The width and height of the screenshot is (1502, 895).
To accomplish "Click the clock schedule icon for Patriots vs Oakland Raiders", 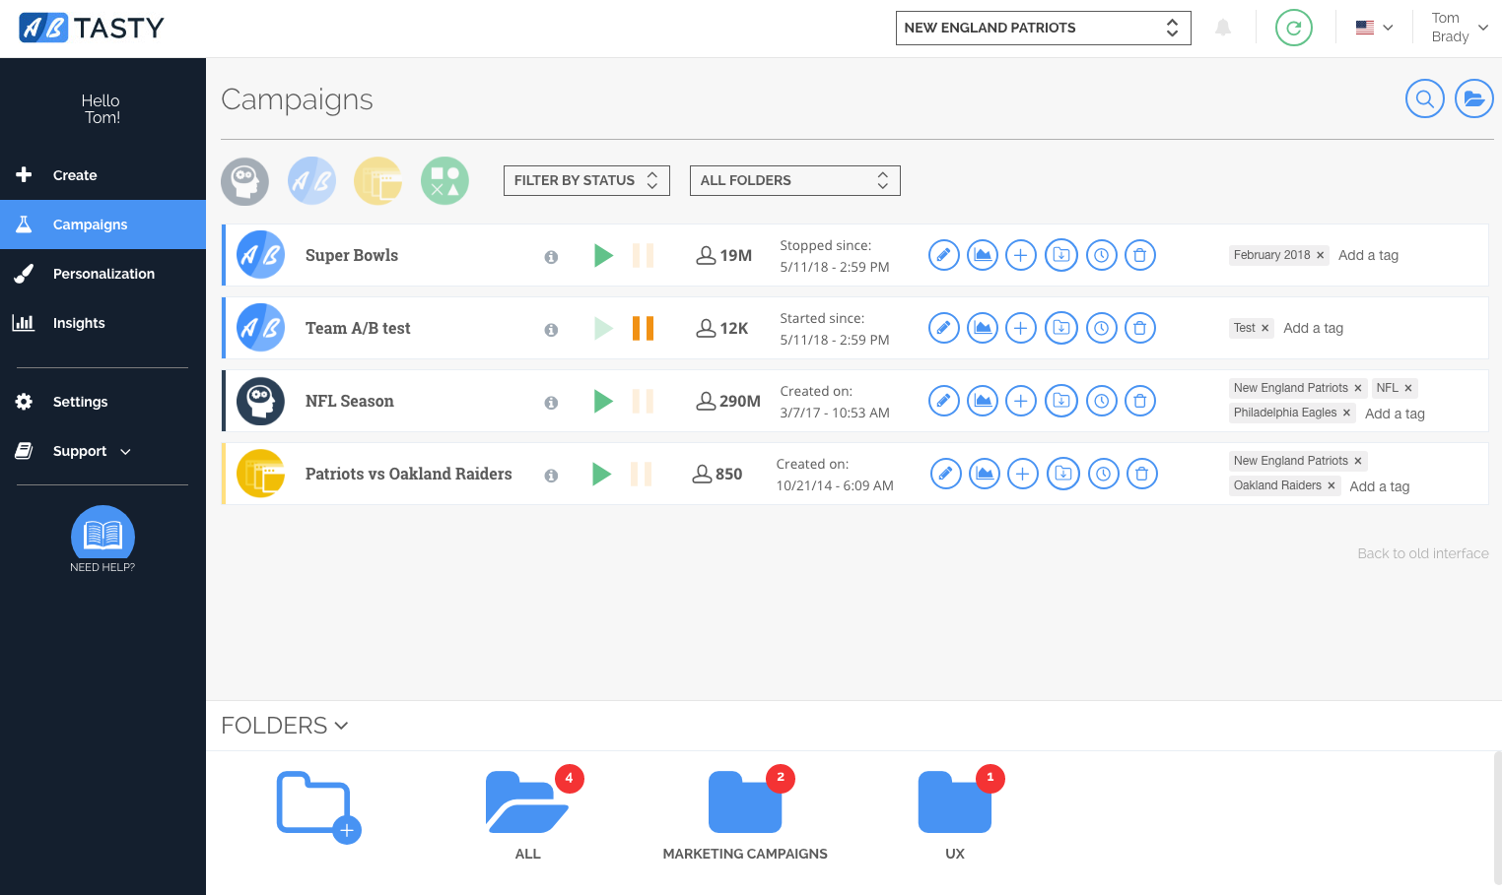I will point(1103,474).
